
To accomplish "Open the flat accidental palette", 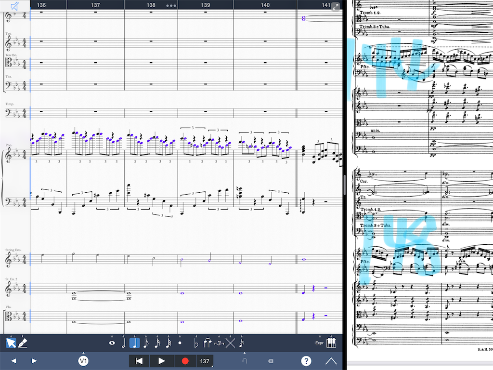I will (x=196, y=343).
